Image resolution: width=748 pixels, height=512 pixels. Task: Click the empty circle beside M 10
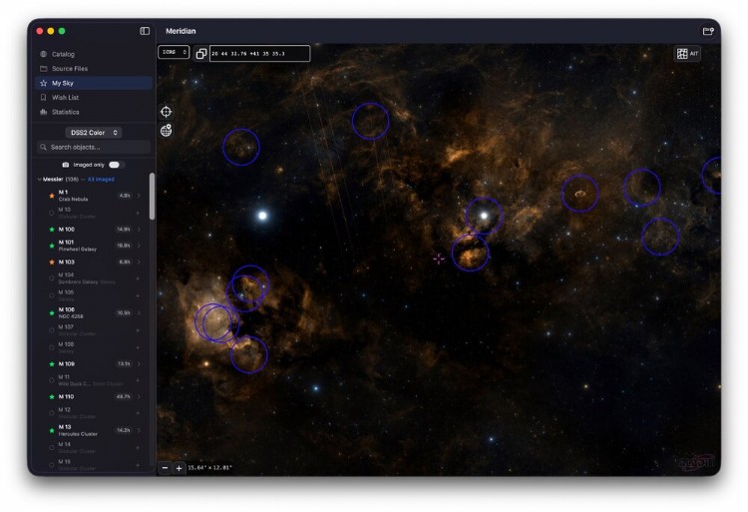click(52, 214)
